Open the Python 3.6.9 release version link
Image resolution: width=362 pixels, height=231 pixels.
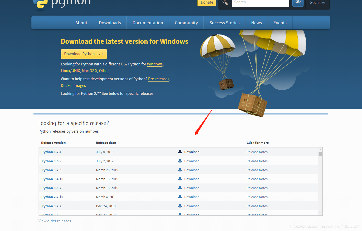point(51,161)
